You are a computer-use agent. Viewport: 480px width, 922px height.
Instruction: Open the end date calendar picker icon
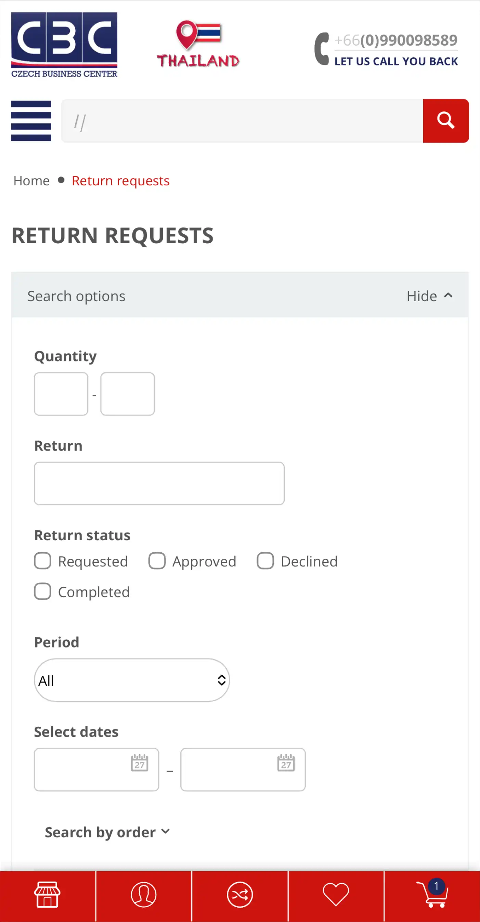coord(286,762)
